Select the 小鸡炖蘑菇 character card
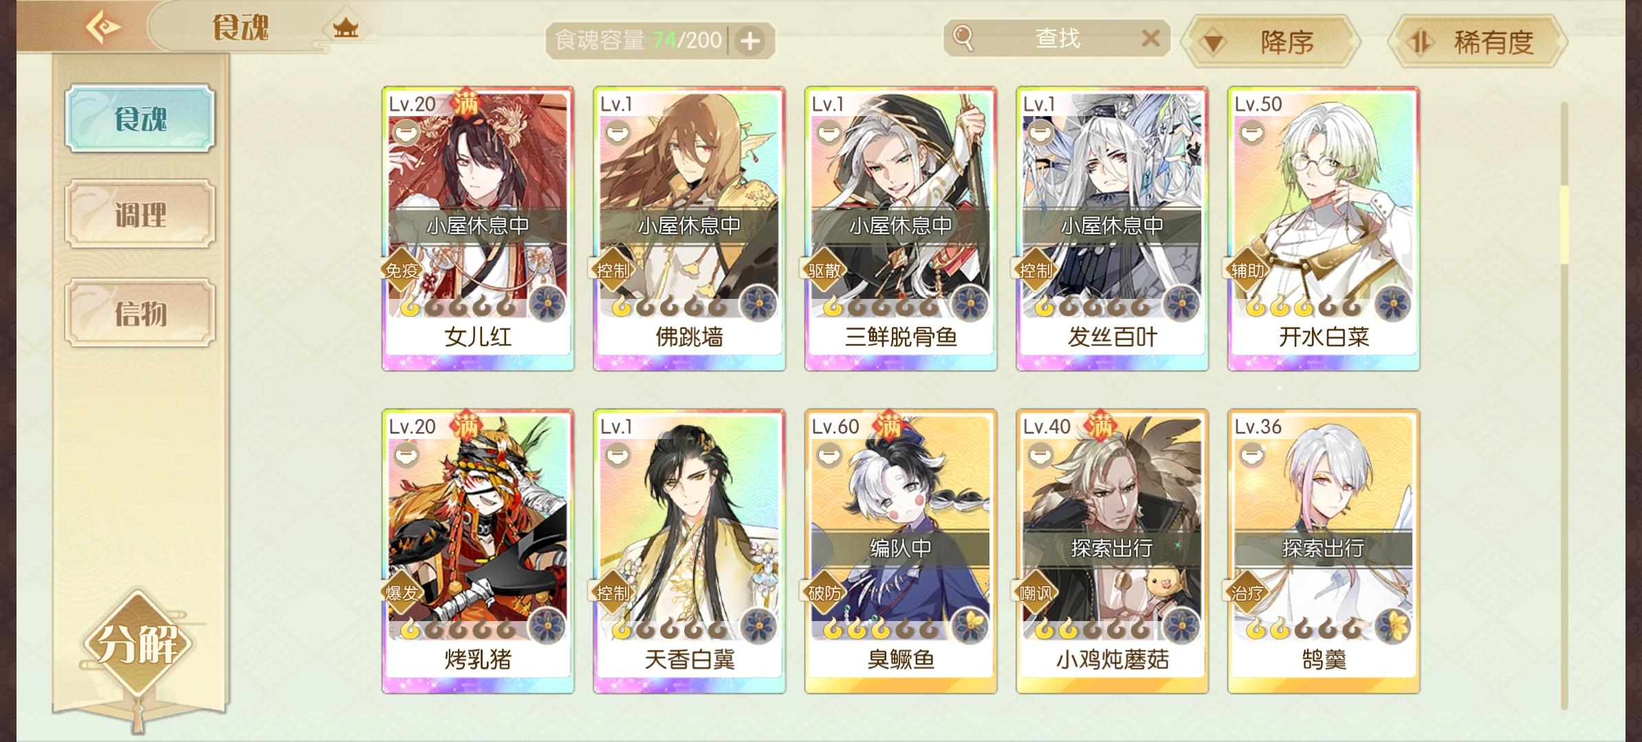Screen dimensions: 1642x742 [1112, 552]
